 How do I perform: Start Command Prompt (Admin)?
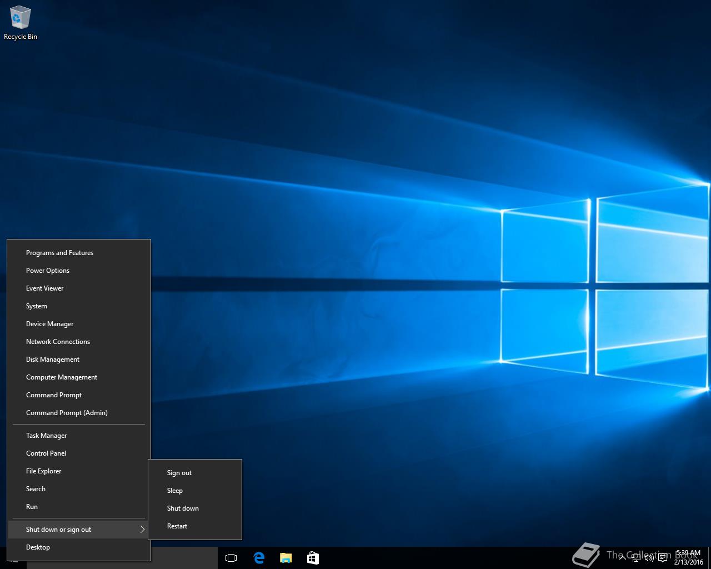[x=79, y=413]
